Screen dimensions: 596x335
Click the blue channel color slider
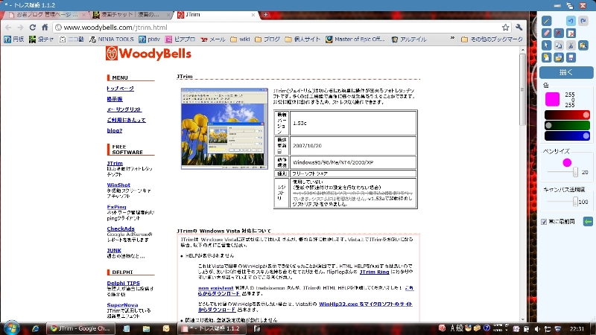tap(567, 136)
